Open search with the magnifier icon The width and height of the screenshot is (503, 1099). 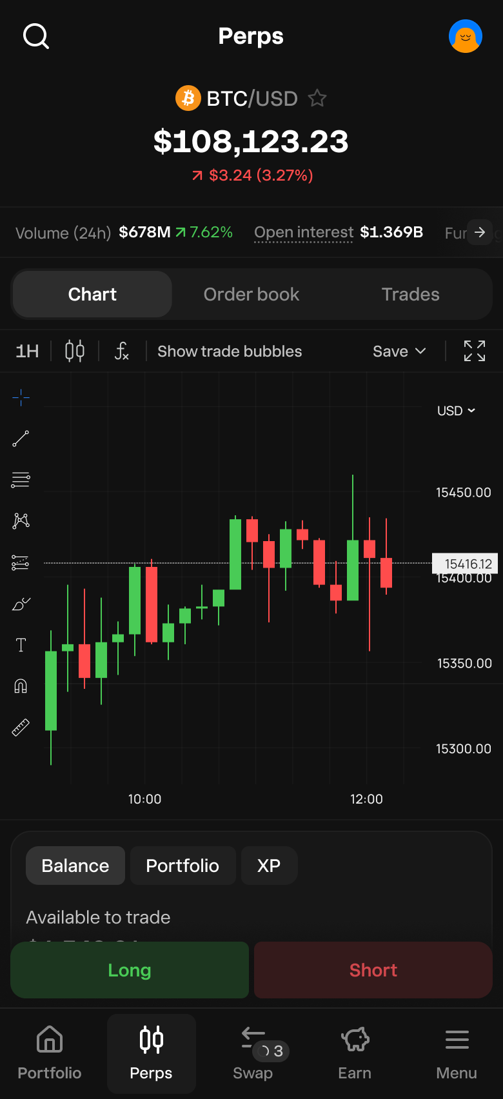(x=36, y=37)
